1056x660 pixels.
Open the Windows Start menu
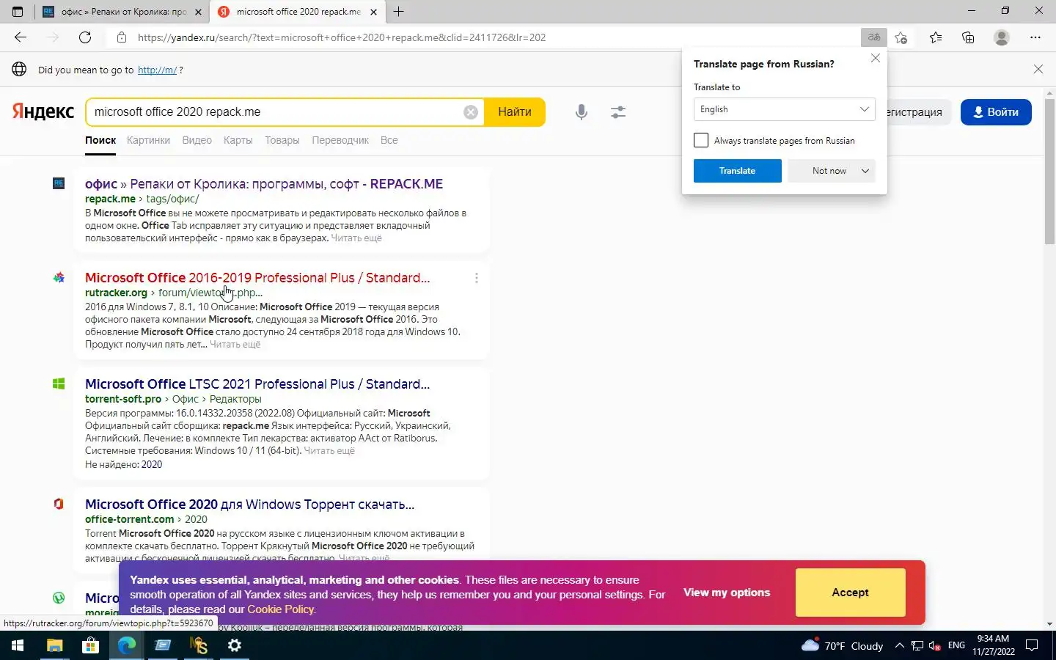pyautogui.click(x=18, y=645)
